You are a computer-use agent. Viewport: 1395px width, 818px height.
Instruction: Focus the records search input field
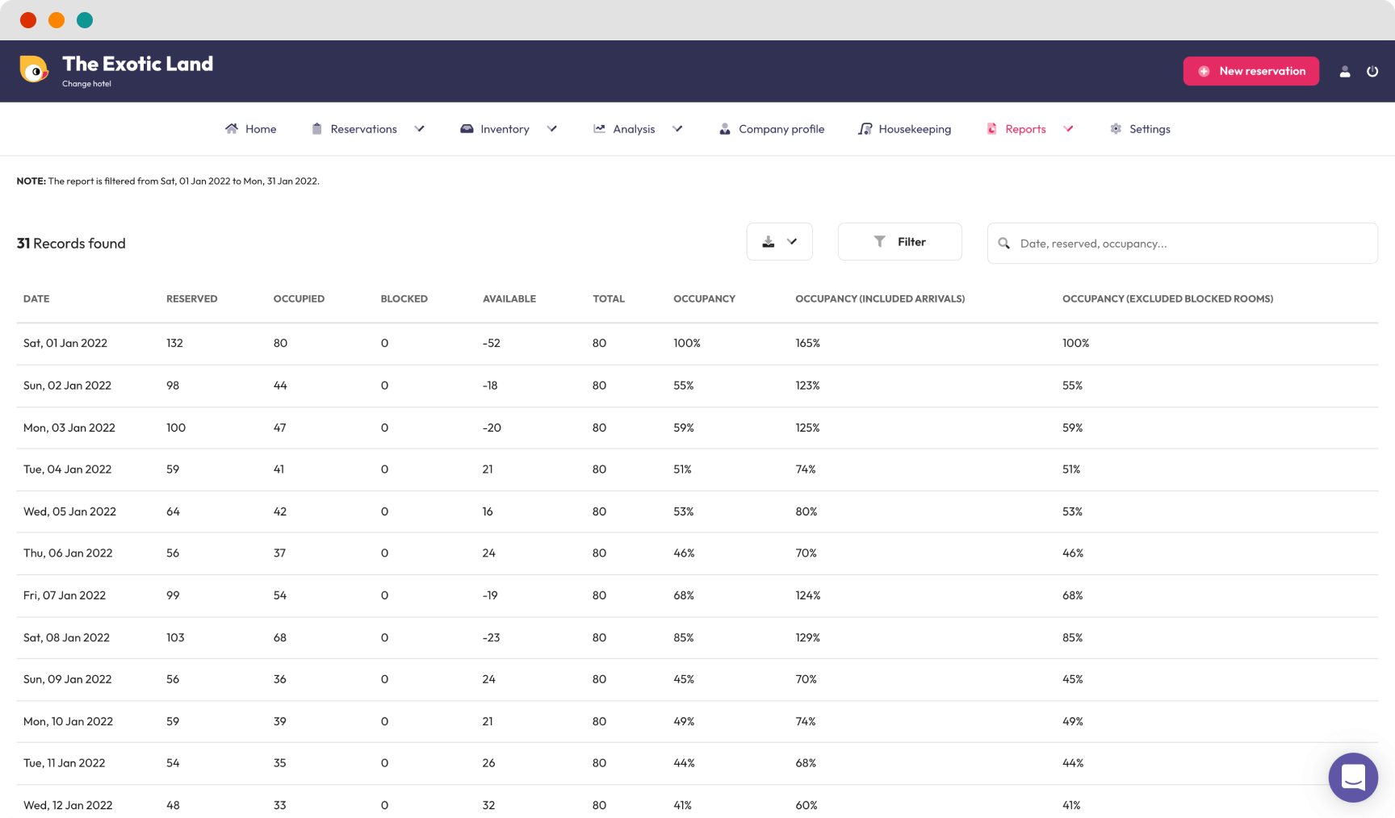(x=1192, y=244)
